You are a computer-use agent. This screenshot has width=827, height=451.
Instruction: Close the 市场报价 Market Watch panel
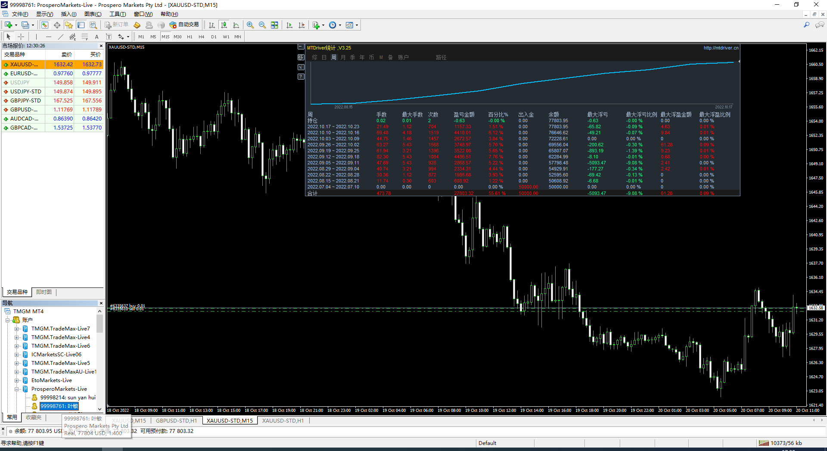click(x=101, y=46)
